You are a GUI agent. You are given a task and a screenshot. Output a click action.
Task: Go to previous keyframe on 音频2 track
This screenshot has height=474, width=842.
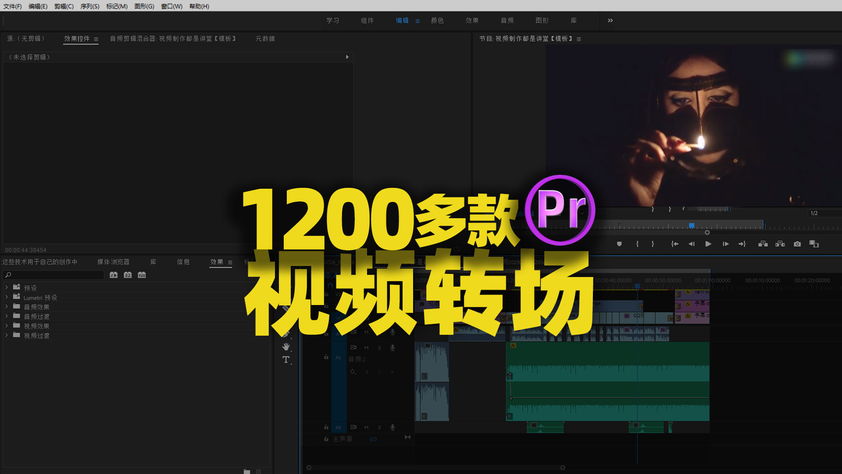pyautogui.click(x=367, y=372)
